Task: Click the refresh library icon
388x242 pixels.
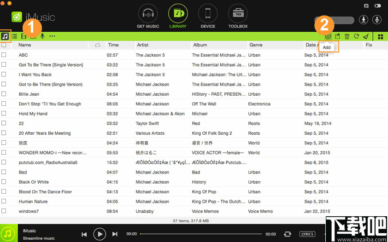Action: pos(356,36)
